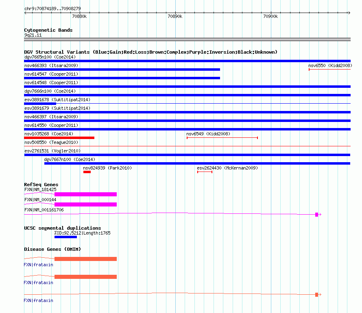
Task: Open variant nsv6550 (Kidd2008) label
Action: [x=330, y=65]
